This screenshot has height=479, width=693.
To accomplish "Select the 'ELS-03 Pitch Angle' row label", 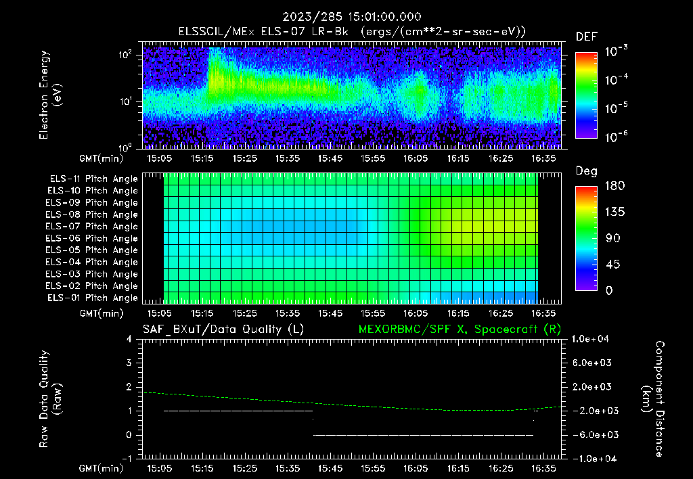I will point(92,275).
